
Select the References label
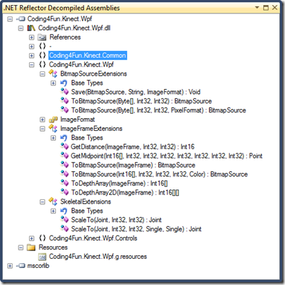tap(65, 37)
